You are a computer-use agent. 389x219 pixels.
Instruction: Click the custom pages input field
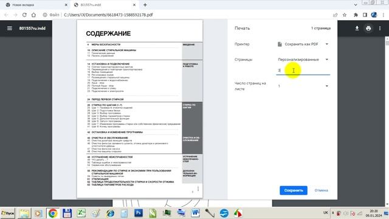[x=303, y=71]
